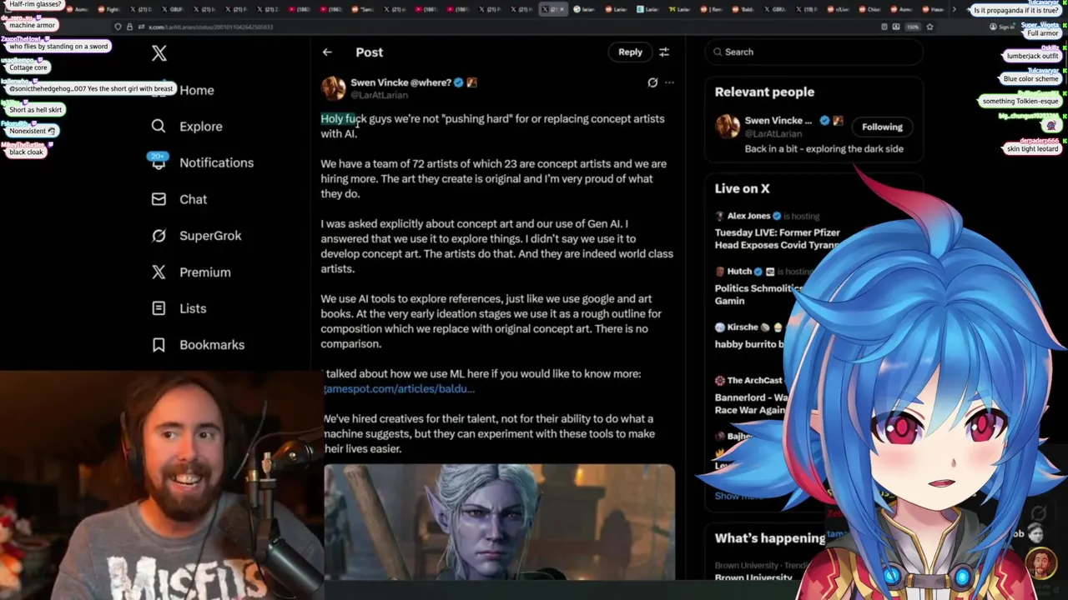Click the 150% zoom level indicator

(913, 27)
